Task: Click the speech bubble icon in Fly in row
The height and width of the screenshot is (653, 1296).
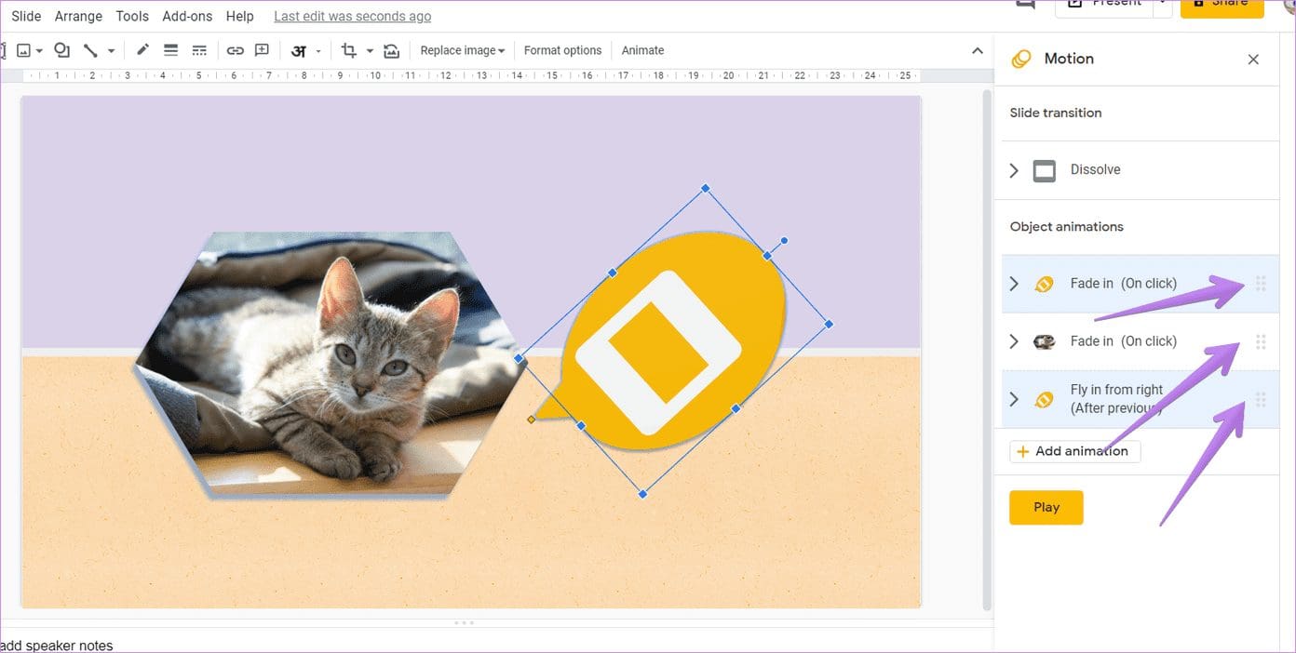Action: [1044, 399]
